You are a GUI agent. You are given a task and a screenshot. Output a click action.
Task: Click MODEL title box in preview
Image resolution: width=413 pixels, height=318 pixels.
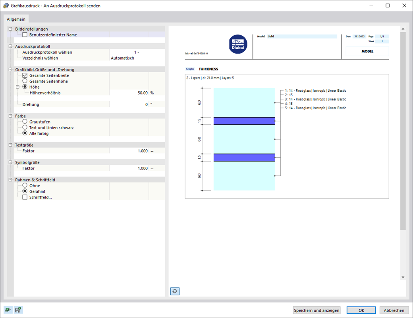367,51
